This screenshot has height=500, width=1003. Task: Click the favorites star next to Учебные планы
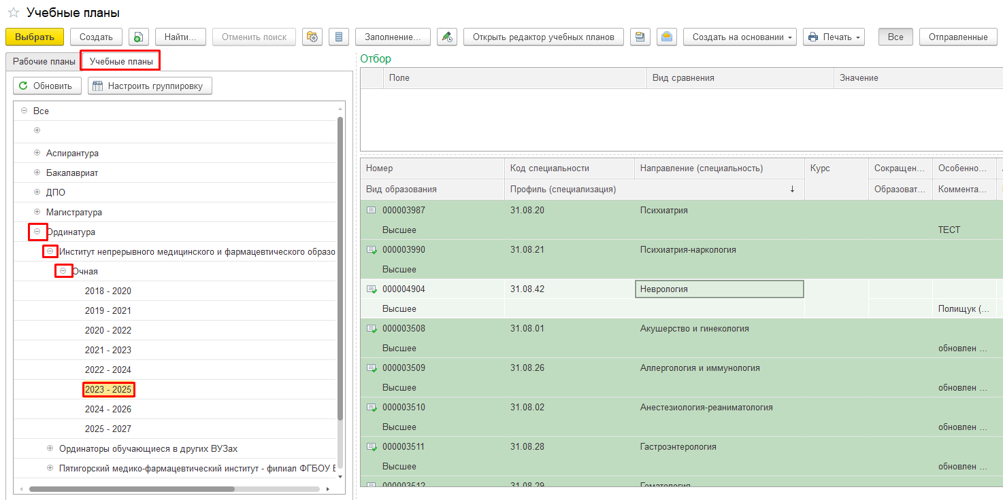click(13, 13)
